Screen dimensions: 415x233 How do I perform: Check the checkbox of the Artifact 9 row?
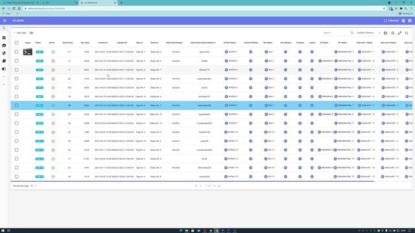coord(16,124)
